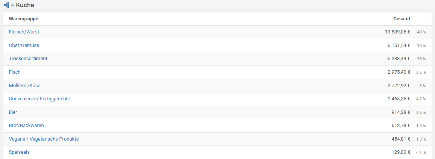435x159 pixels.
Task: Select the 914,28 € Eier amount
Action: tap(400, 112)
